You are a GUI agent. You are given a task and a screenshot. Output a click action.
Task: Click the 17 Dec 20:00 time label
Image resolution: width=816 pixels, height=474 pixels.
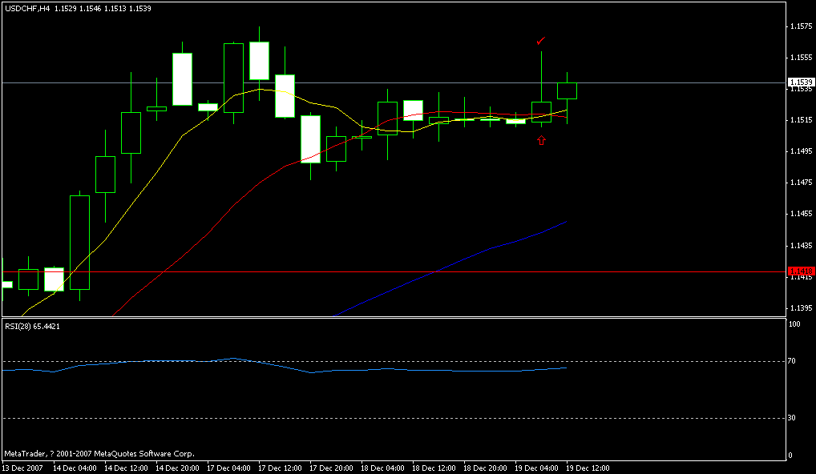(331, 468)
